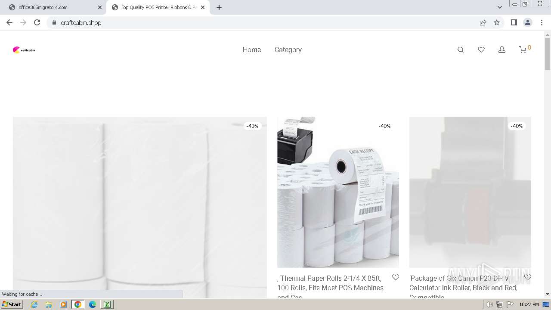Close the Top Quality POS Printer tab
Viewport: 551px width, 310px height.
pos(203,7)
